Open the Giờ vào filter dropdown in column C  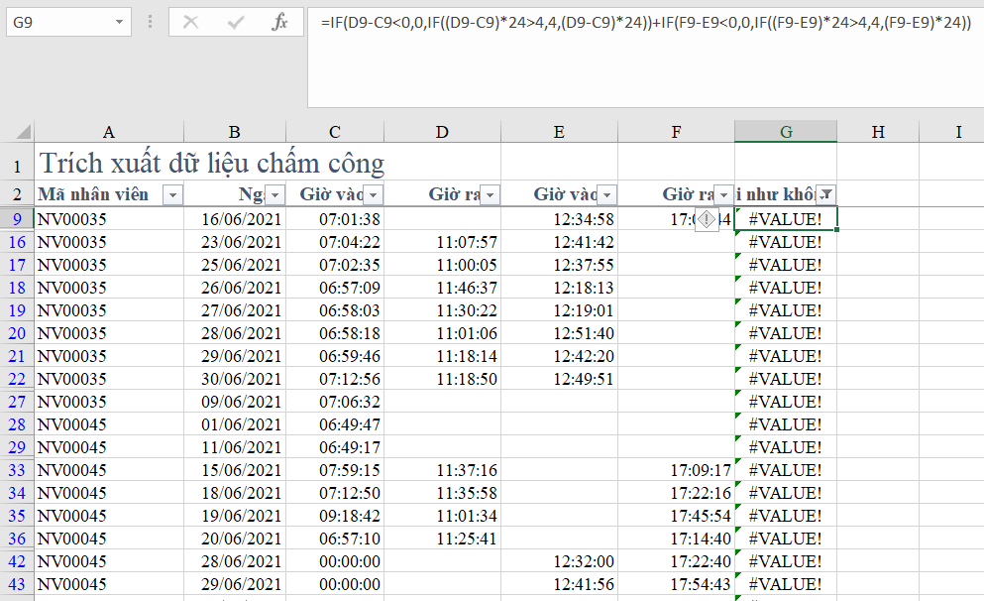pos(373,194)
